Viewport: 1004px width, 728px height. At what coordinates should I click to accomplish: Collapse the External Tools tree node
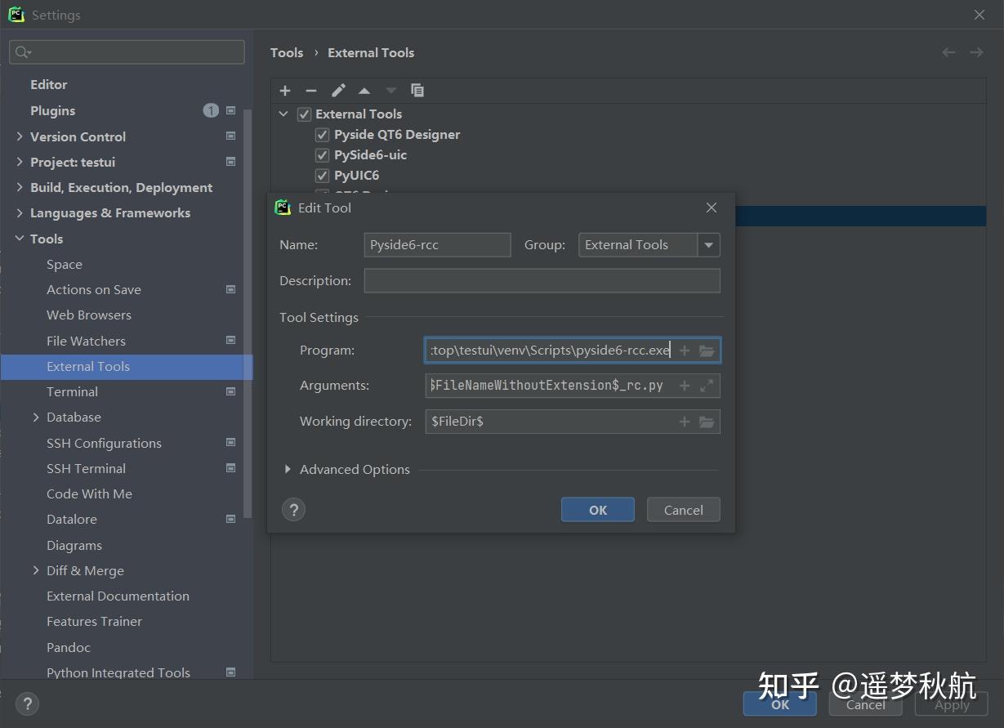pos(283,114)
